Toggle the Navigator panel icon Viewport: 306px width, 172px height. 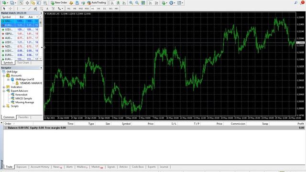33,3
